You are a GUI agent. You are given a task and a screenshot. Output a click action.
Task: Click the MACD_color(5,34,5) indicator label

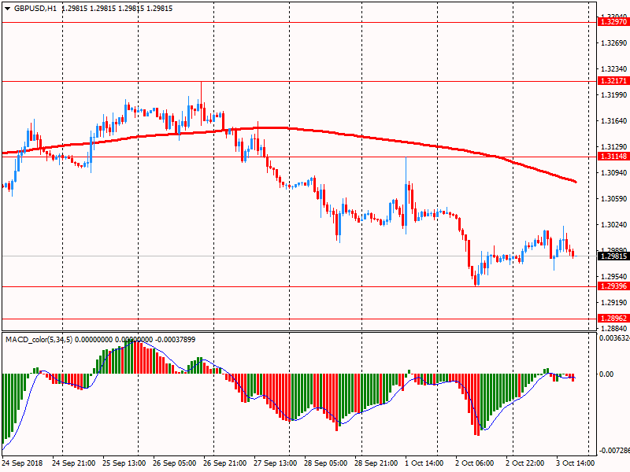tap(39, 340)
